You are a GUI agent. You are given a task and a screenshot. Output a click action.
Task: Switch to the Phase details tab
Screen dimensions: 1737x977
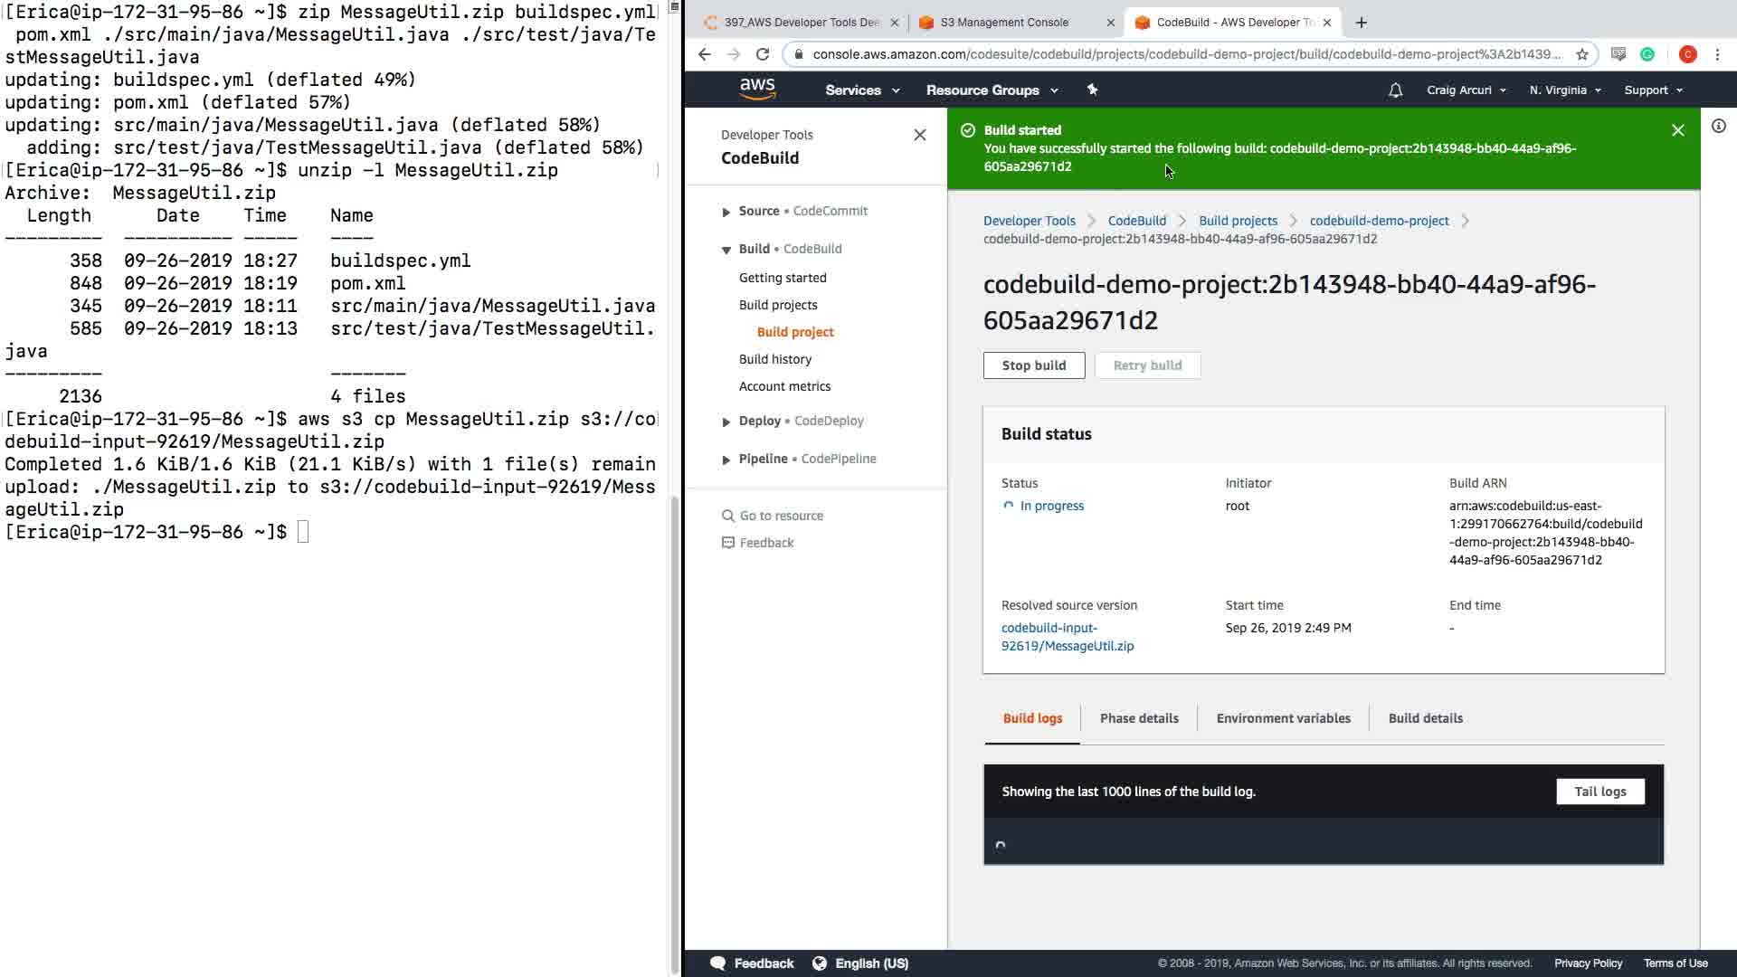tap(1138, 718)
